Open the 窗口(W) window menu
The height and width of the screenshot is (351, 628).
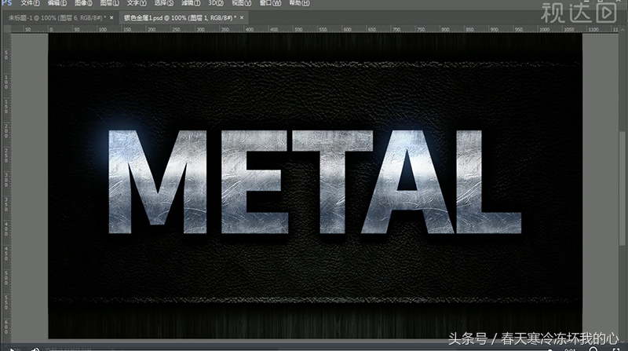point(271,4)
